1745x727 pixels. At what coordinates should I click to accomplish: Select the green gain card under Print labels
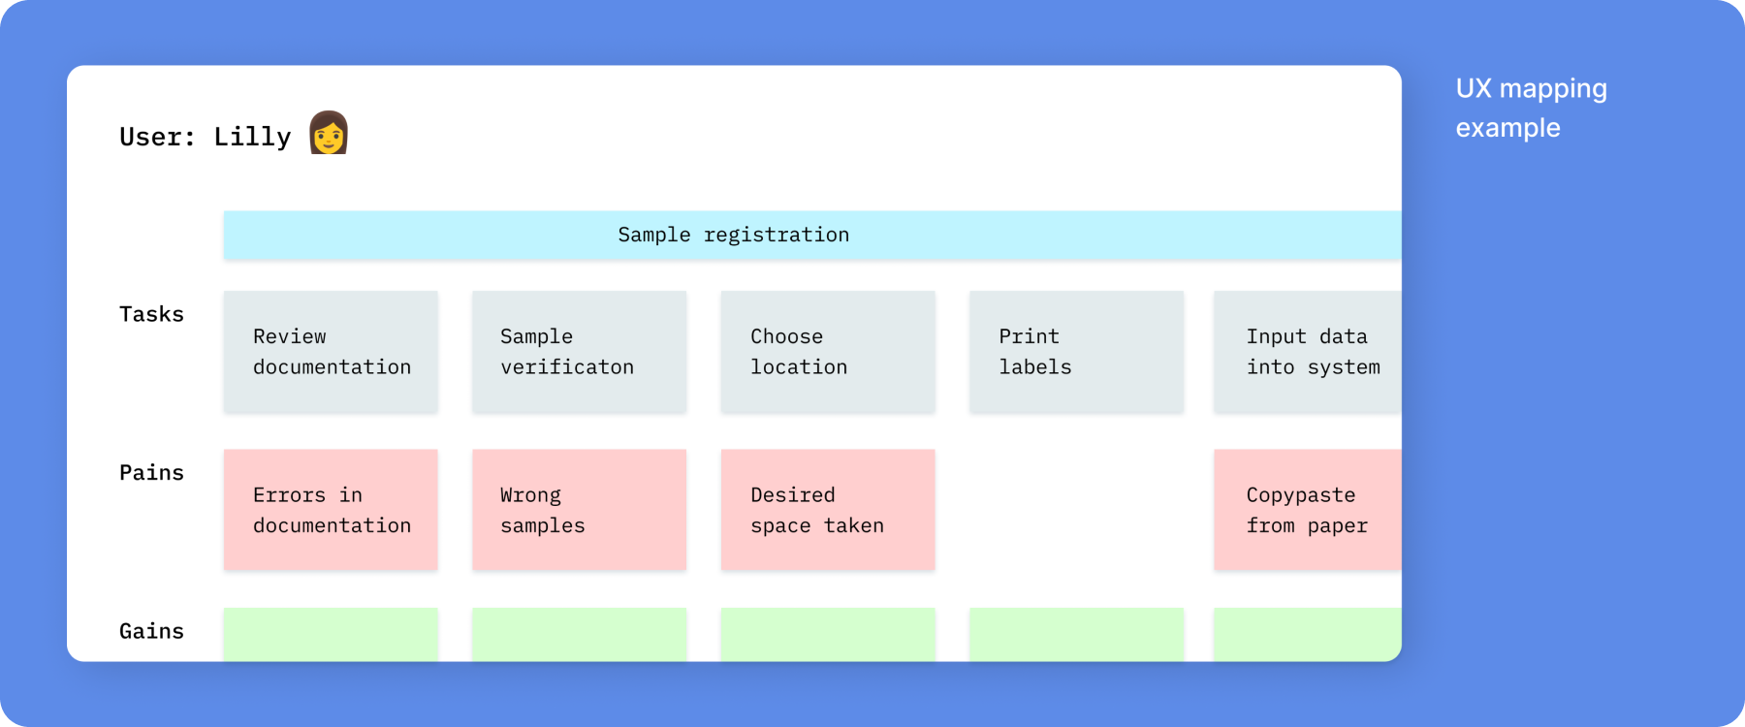[x=1076, y=635]
